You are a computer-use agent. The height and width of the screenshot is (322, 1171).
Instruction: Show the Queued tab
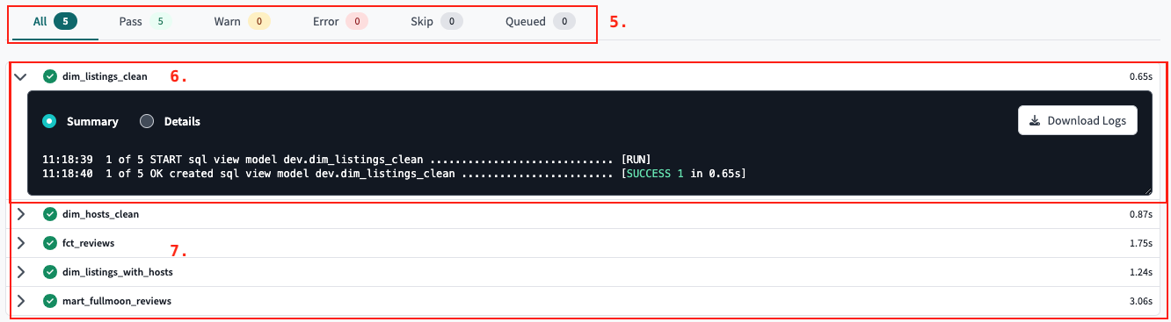[x=540, y=21]
